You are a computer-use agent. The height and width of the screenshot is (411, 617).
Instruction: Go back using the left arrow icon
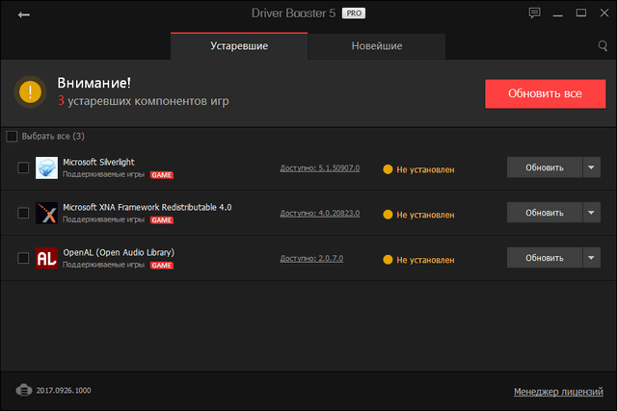tap(23, 15)
